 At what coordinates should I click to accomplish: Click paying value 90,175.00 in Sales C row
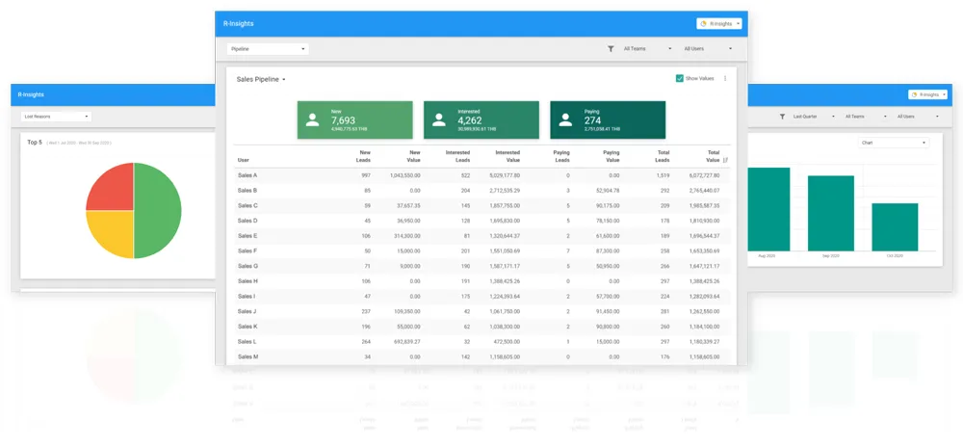(608, 206)
